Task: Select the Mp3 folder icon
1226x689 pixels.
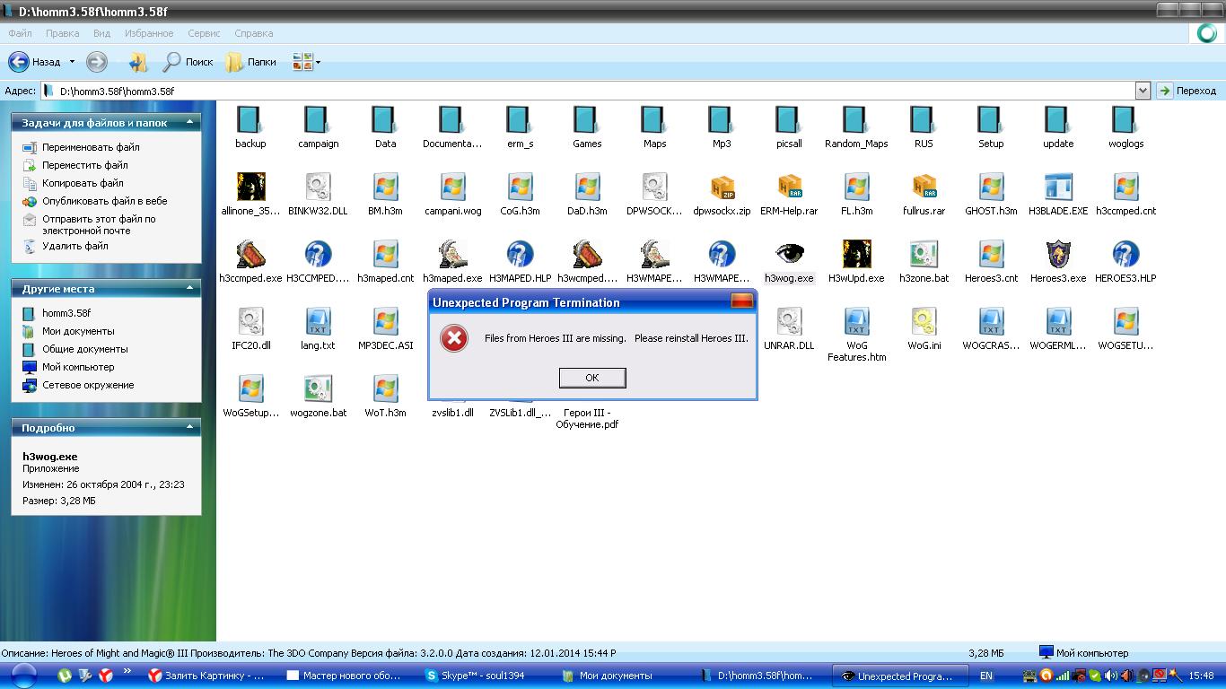Action: pos(722,119)
